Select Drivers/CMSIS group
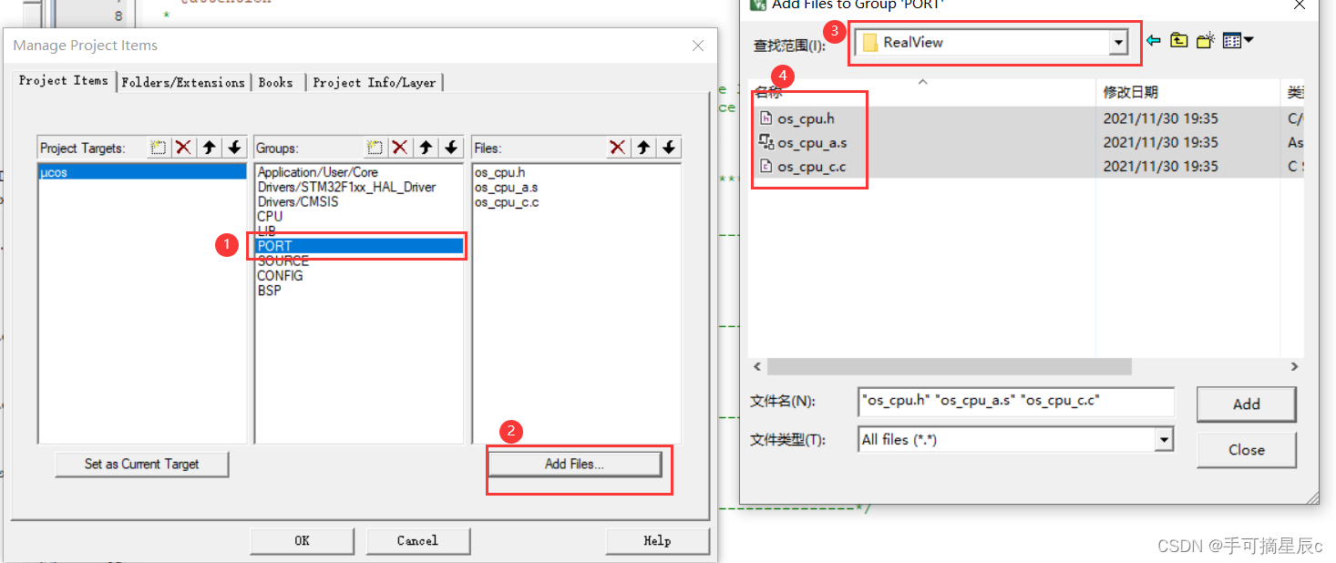The height and width of the screenshot is (563, 1336). [297, 201]
